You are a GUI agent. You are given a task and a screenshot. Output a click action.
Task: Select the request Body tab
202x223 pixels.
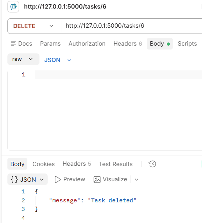pyautogui.click(x=160, y=44)
